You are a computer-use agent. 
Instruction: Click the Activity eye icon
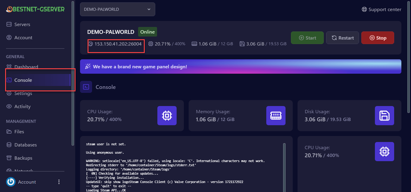click(x=9, y=106)
